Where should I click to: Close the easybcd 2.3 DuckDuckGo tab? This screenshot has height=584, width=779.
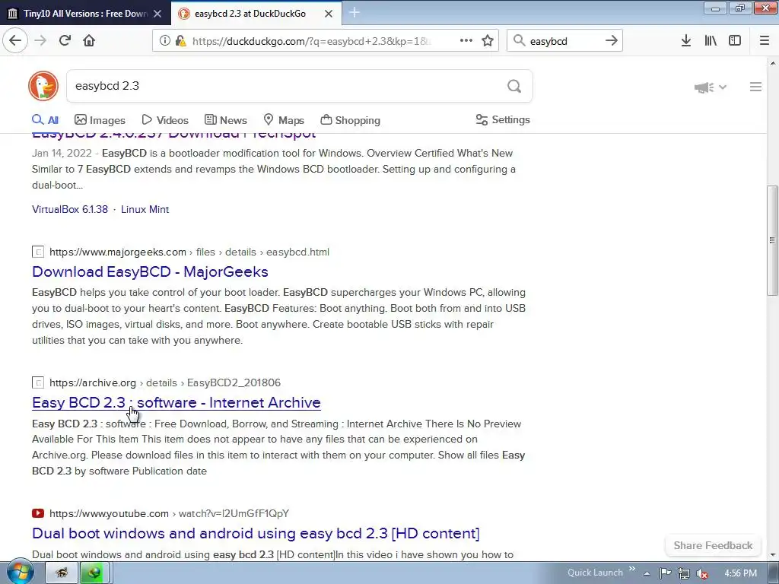point(329,14)
